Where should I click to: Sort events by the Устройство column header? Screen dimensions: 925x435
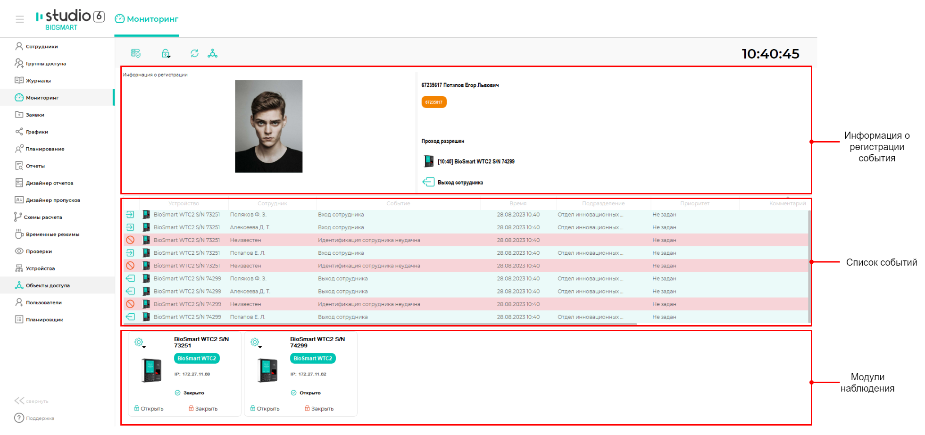pos(184,203)
